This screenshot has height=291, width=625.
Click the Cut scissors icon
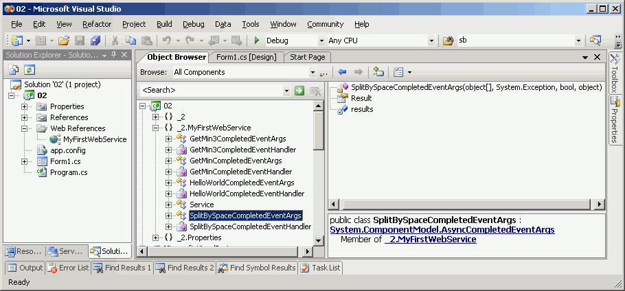pos(115,40)
